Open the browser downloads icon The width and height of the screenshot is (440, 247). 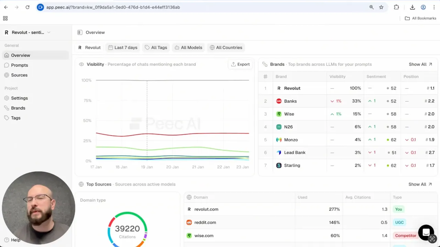tap(412, 7)
